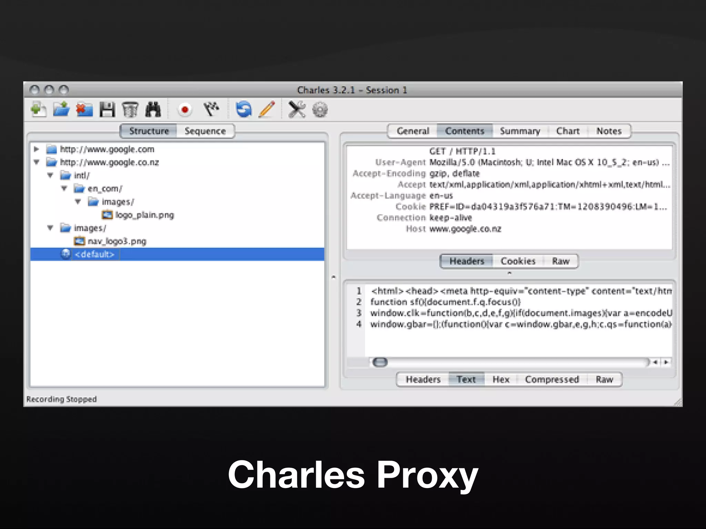Click the Close Session red-X icon
706x529 pixels.
click(x=84, y=110)
